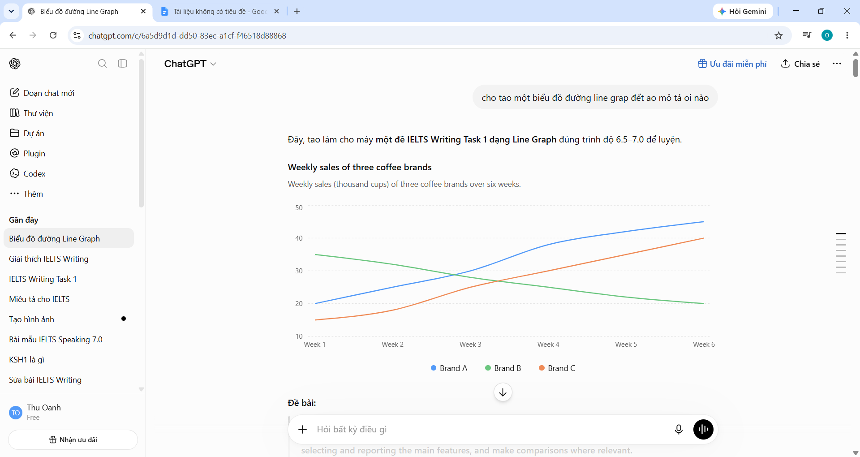Toggle Brand A series in chart legend
This screenshot has height=457, width=860.
[x=449, y=368]
